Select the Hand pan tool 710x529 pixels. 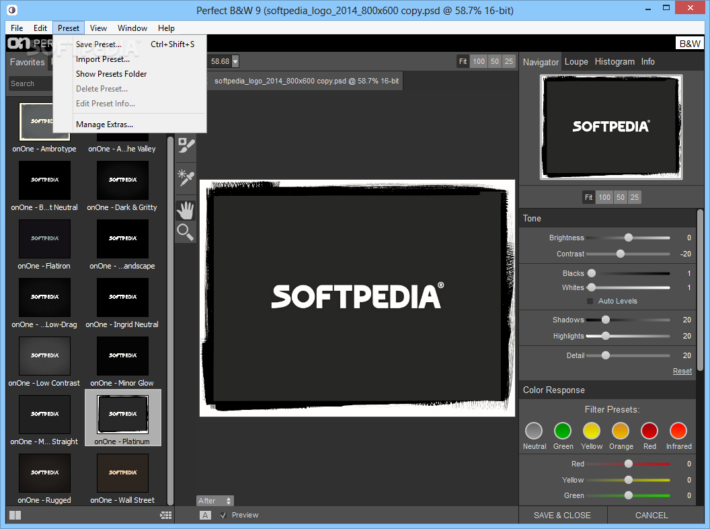pos(186,211)
